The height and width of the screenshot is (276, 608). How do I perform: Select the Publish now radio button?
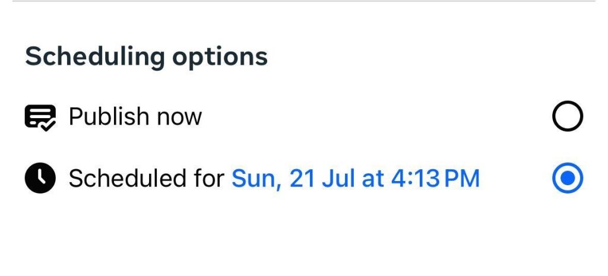click(x=567, y=116)
